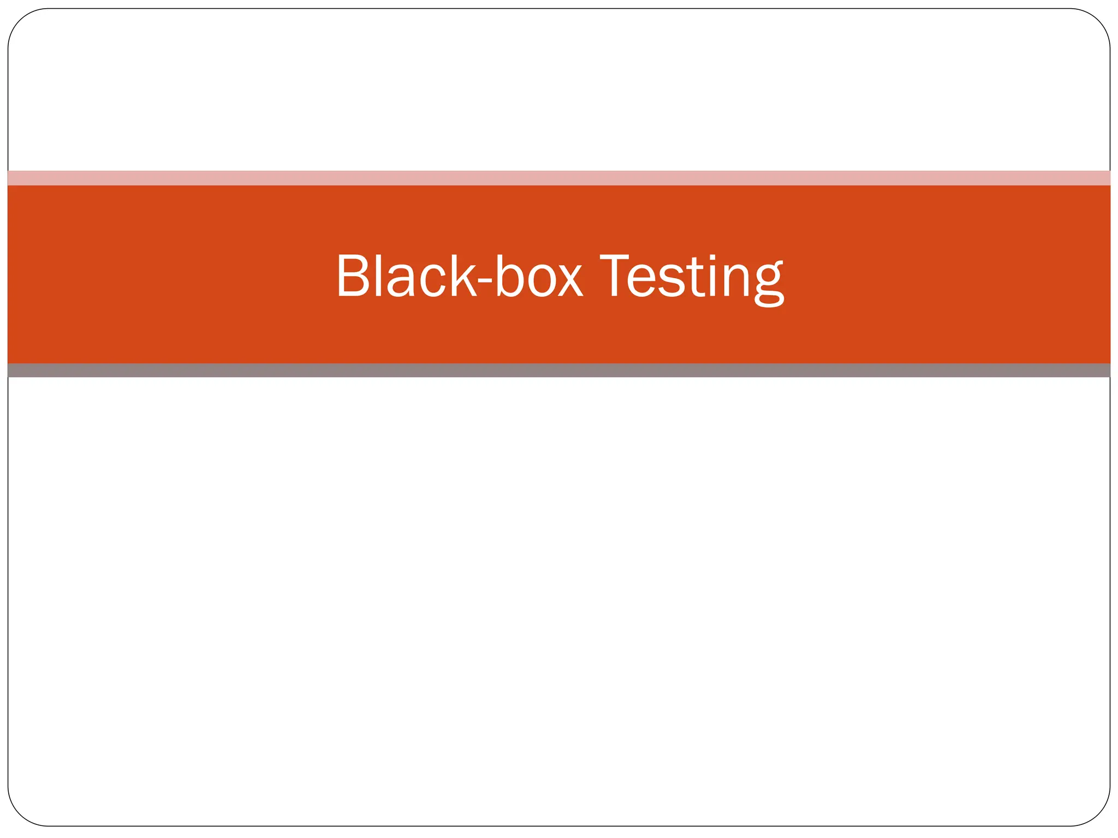Click blank white area below the banner

tap(559, 600)
